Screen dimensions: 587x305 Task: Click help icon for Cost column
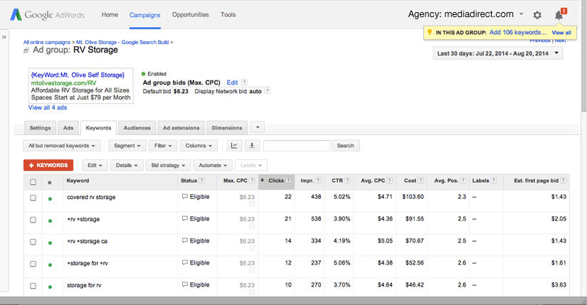(421, 181)
